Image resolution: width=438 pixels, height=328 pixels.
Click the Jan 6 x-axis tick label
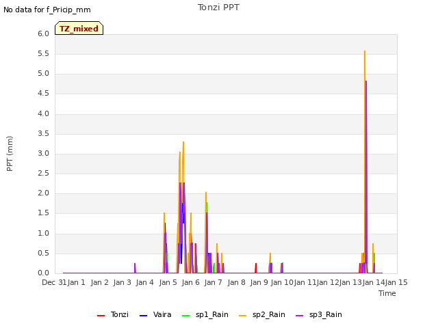coord(190,282)
